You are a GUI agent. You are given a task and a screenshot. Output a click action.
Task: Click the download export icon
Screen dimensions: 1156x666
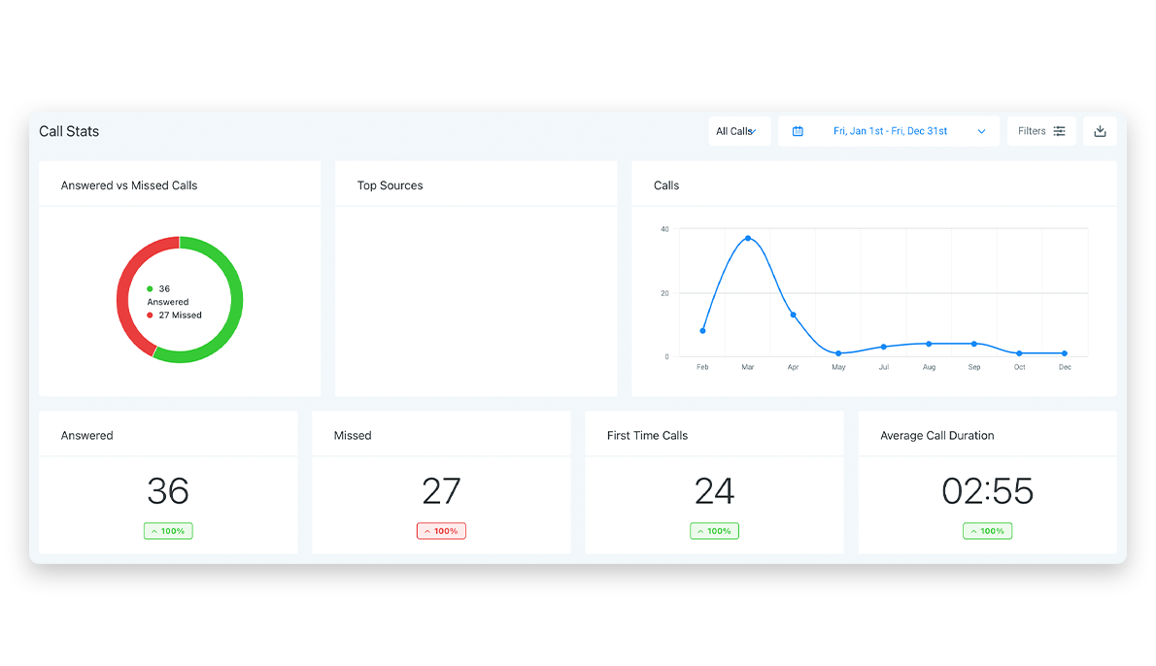pos(1100,131)
